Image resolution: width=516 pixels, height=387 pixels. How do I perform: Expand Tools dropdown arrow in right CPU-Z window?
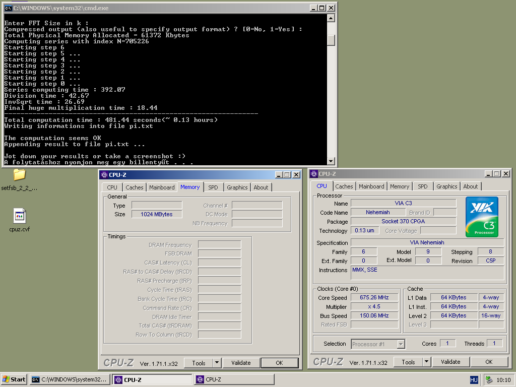click(426, 362)
